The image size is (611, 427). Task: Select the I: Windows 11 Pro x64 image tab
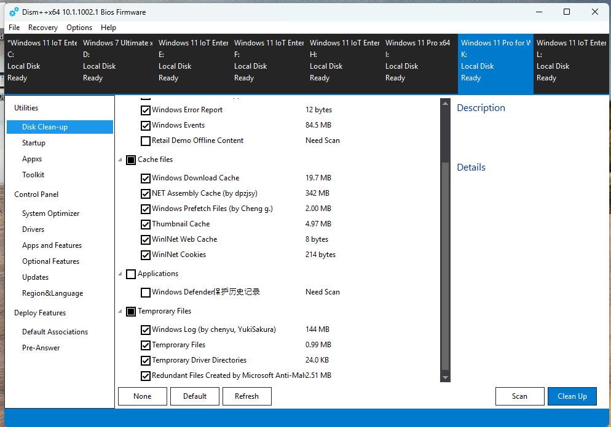(x=420, y=64)
